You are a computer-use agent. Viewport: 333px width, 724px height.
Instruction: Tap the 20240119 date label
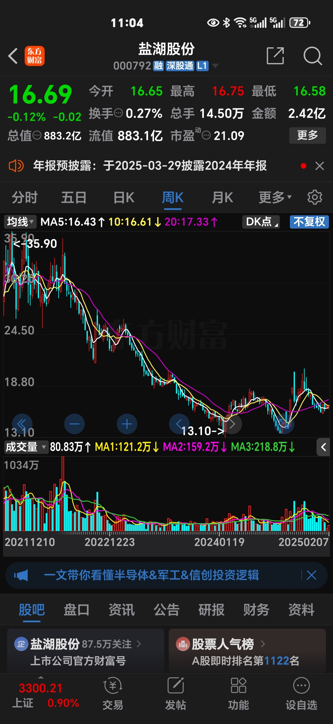[219, 542]
